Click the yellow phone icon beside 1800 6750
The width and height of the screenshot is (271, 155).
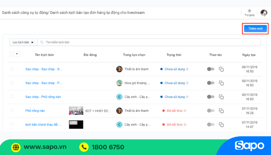pyautogui.click(x=84, y=147)
